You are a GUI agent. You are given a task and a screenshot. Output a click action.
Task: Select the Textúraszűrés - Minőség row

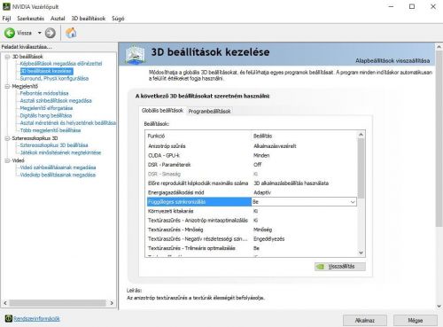[x=252, y=230]
